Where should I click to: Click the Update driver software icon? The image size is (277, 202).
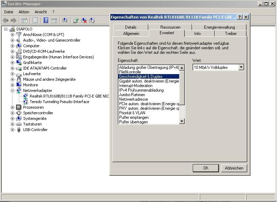point(75,21)
